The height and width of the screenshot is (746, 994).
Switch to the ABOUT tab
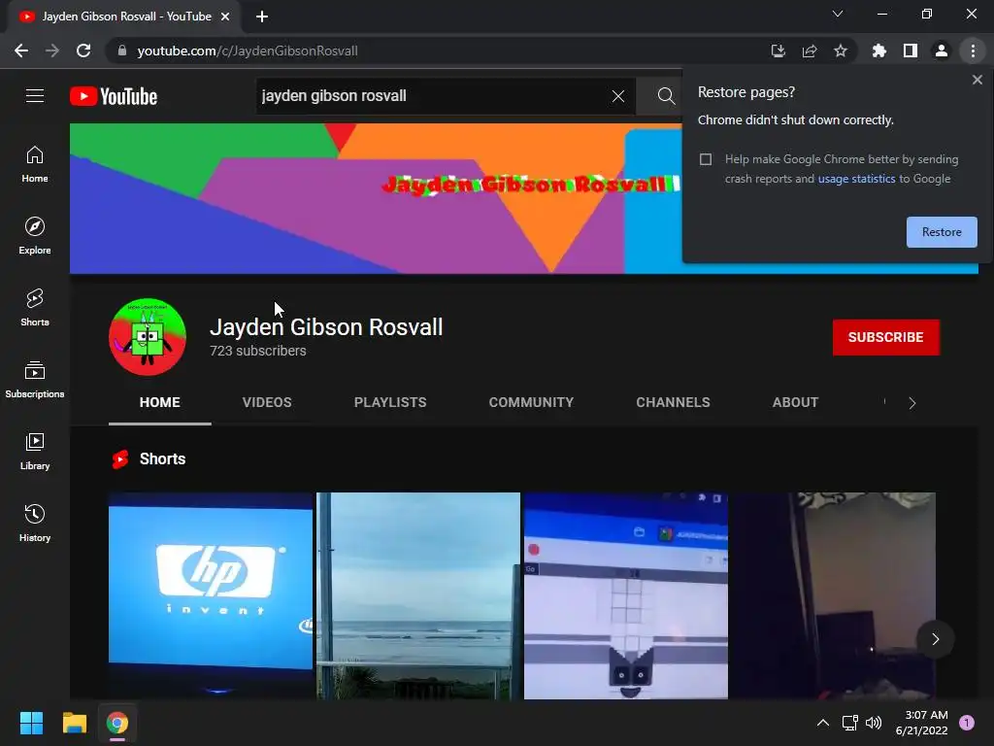(796, 402)
